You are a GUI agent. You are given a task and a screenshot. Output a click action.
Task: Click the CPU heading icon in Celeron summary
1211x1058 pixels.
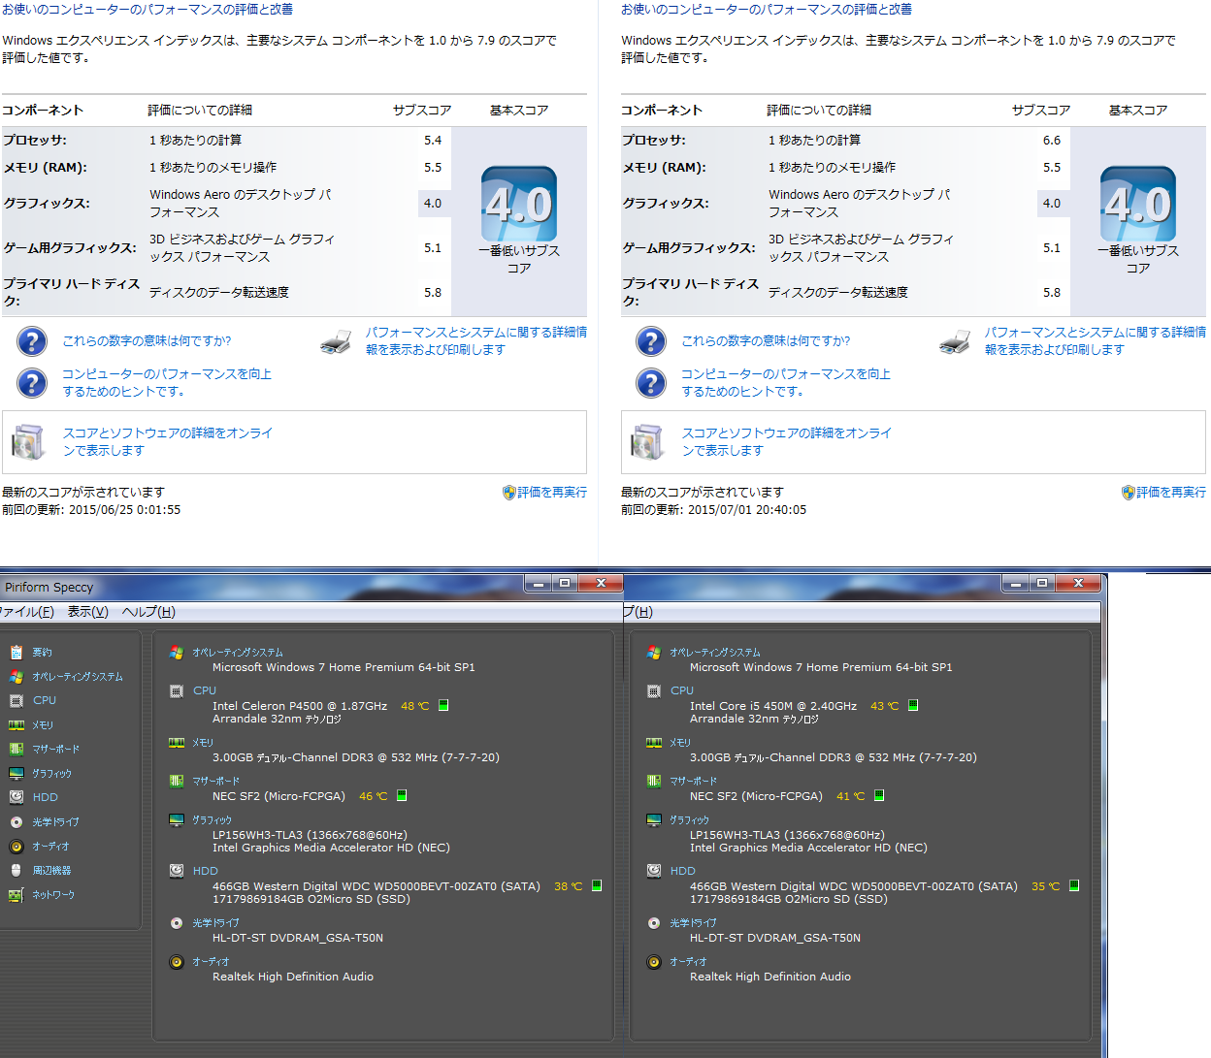(177, 690)
